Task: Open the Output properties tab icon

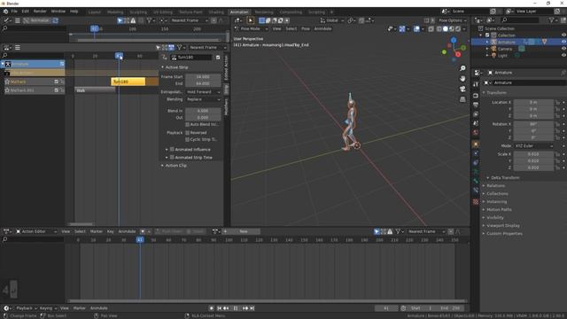Action: (476, 105)
